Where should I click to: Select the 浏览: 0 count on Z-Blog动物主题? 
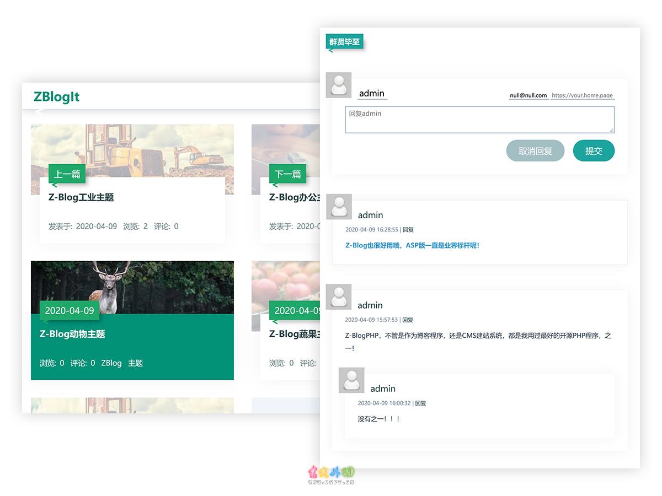coord(52,363)
